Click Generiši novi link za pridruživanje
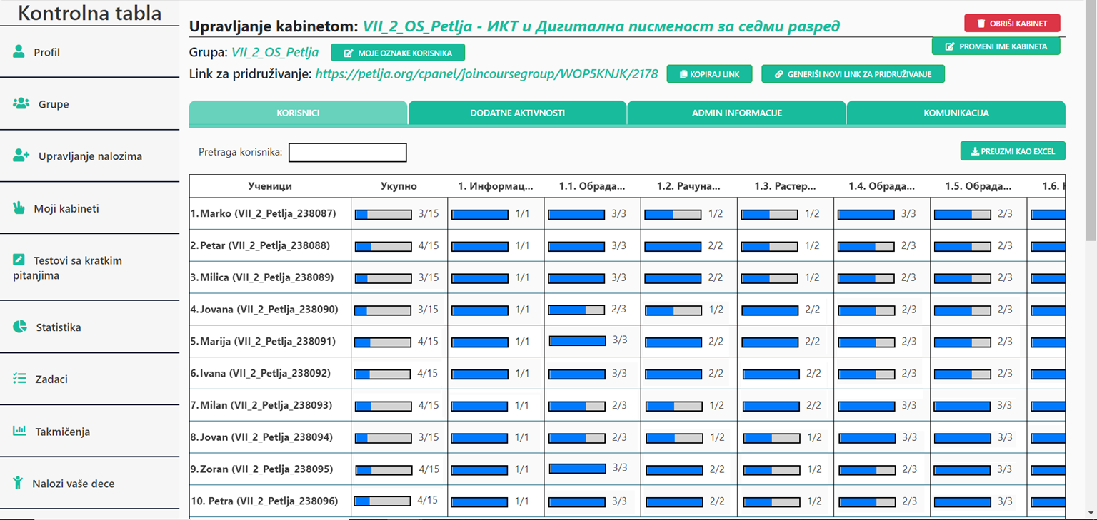Screen dimensions: 1097x520 [853, 74]
